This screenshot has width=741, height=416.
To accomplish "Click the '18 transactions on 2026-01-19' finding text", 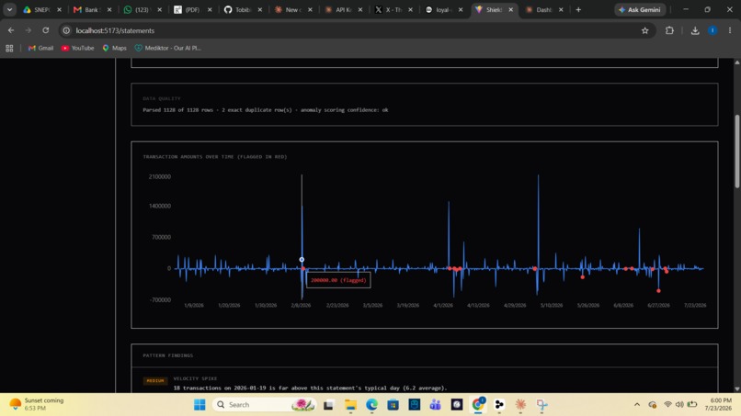I will 310,388.
